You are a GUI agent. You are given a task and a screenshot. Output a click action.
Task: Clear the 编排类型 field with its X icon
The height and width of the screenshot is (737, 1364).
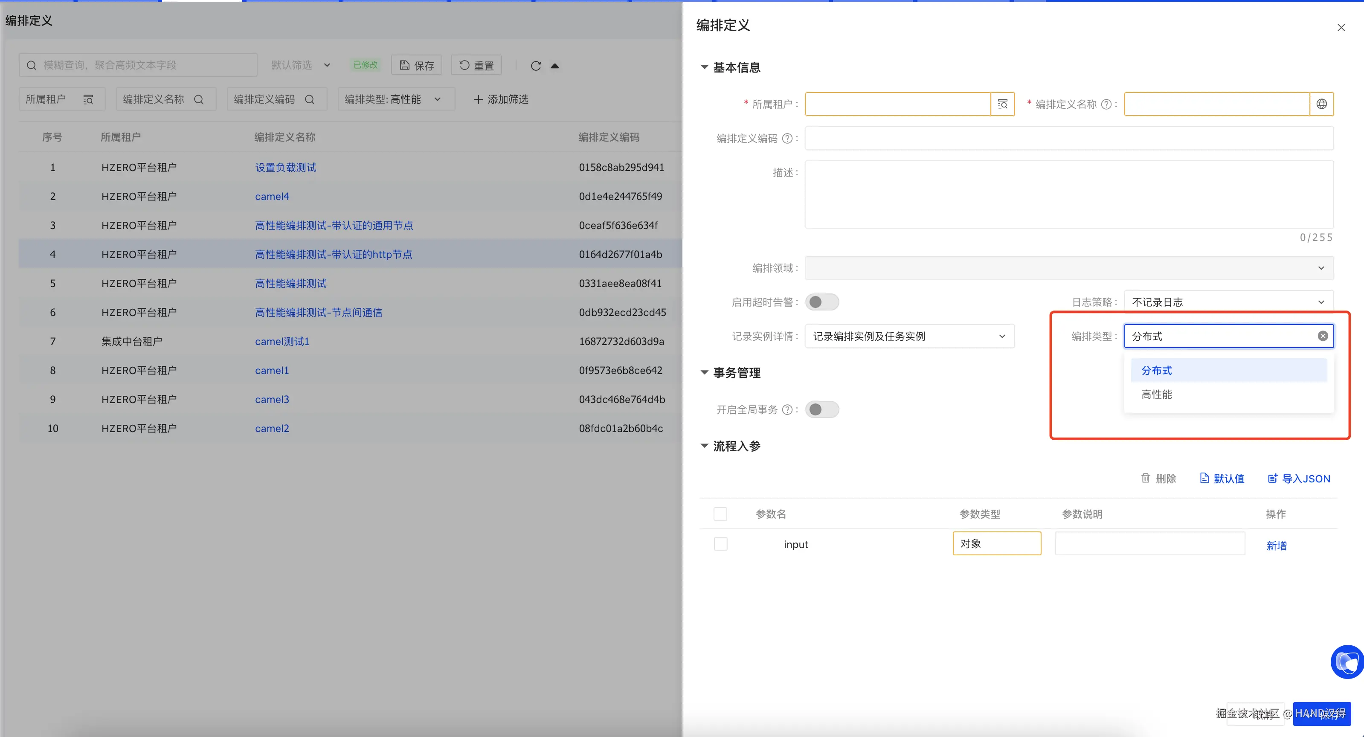1323,336
